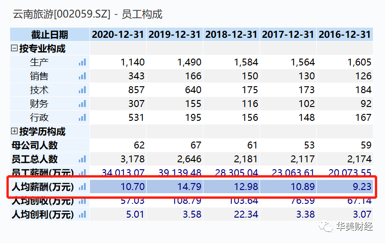Screen dimensions: 385x243
Task: Click the 10.89 人均薪酬 value
Action: click(x=303, y=187)
